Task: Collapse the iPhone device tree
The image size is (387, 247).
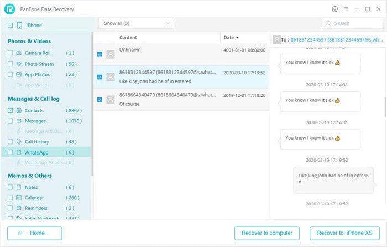Action: [x=10, y=25]
